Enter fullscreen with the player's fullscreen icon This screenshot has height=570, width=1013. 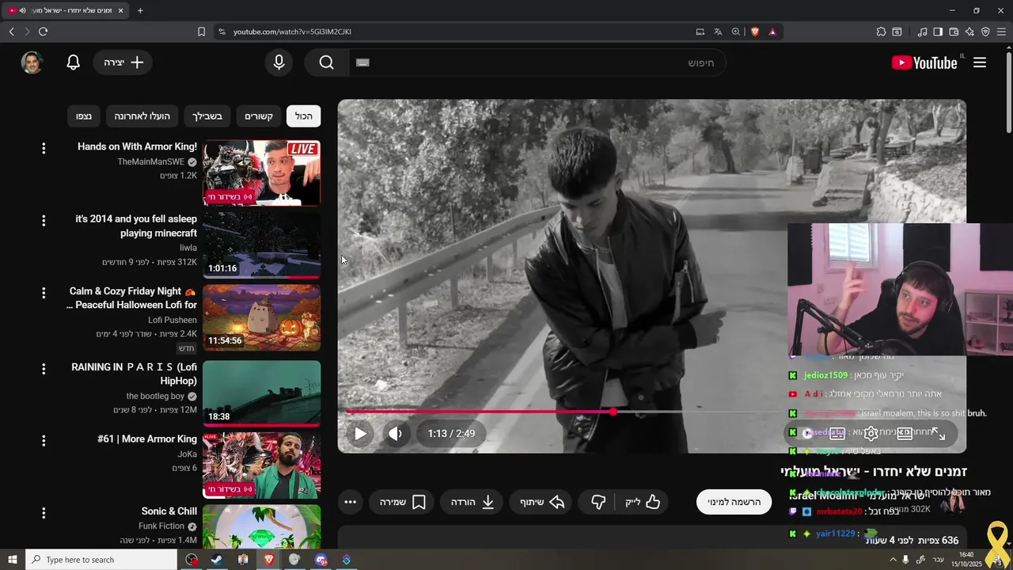click(939, 434)
